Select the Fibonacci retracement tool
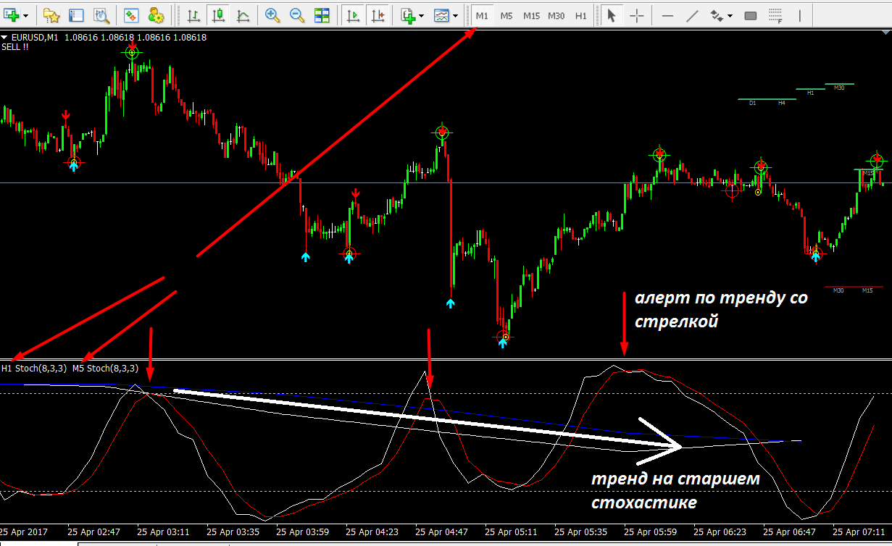The image size is (892, 546). 775,15
